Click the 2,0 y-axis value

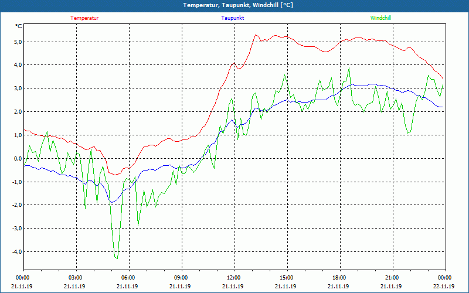[x=18, y=112]
